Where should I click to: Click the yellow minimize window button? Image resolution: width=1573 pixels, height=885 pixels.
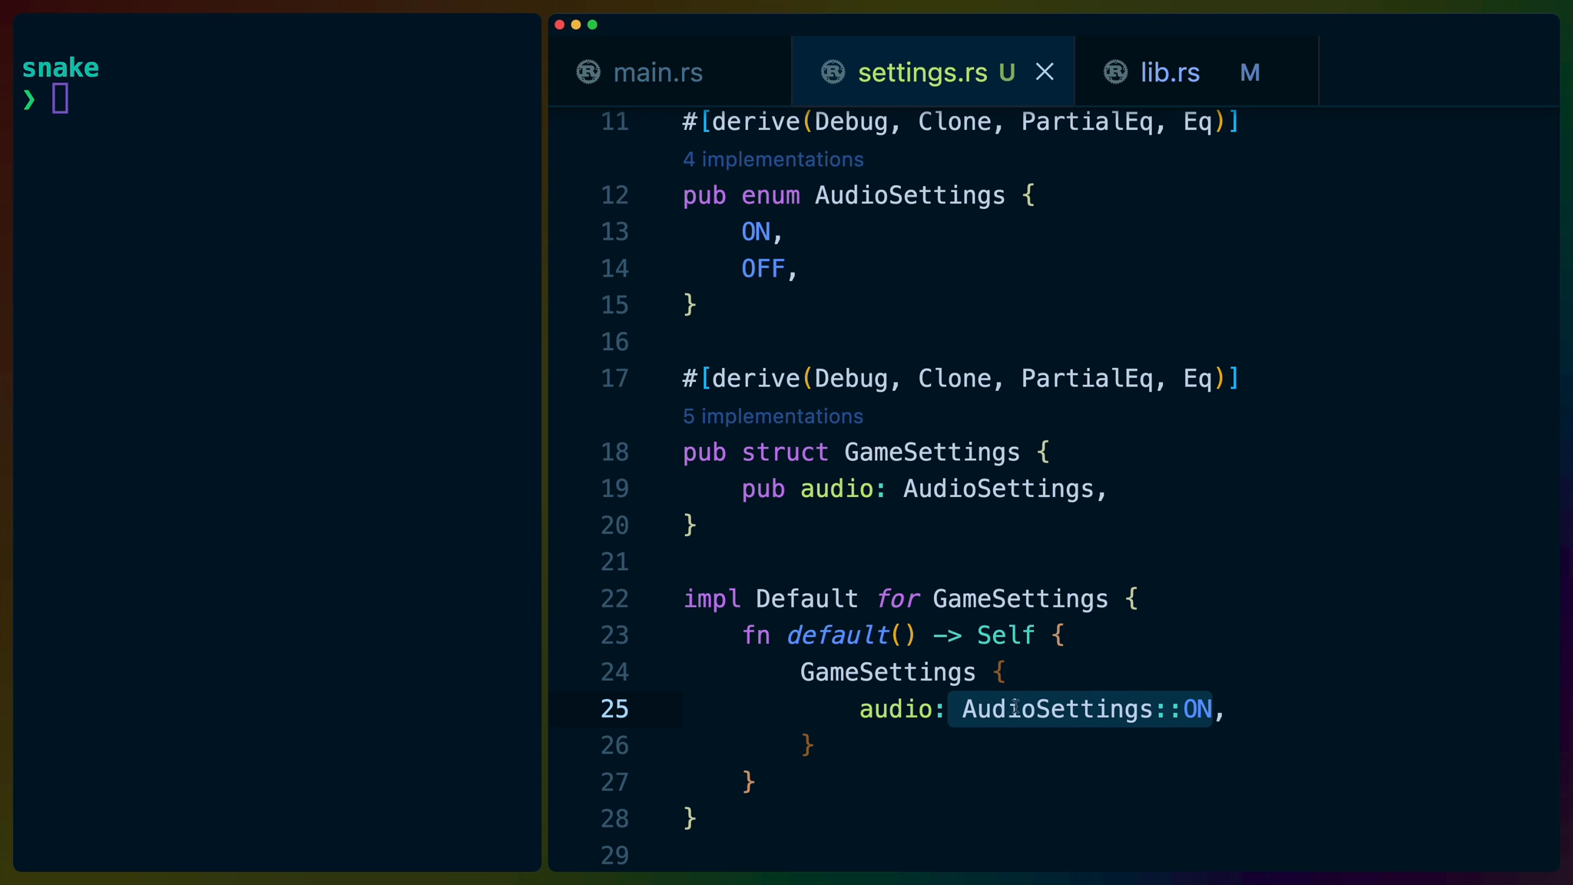(x=576, y=25)
